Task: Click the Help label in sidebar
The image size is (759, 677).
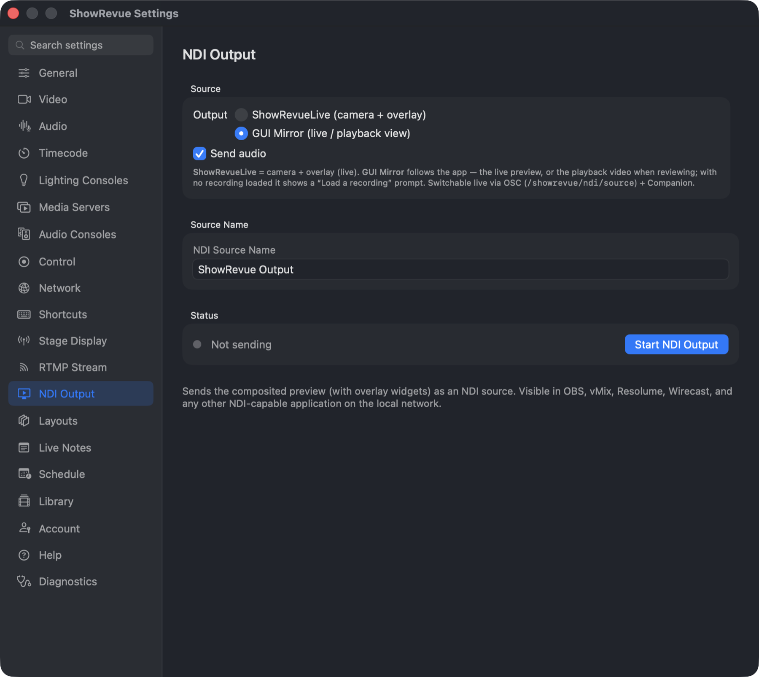Action: click(x=50, y=555)
